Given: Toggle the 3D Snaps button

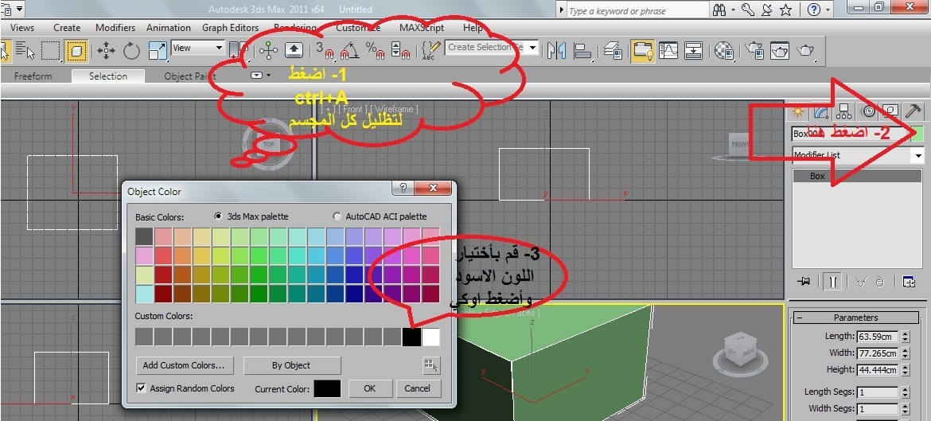Looking at the screenshot, I should coord(324,50).
